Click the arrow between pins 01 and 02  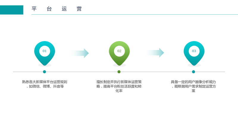click(x=80, y=53)
